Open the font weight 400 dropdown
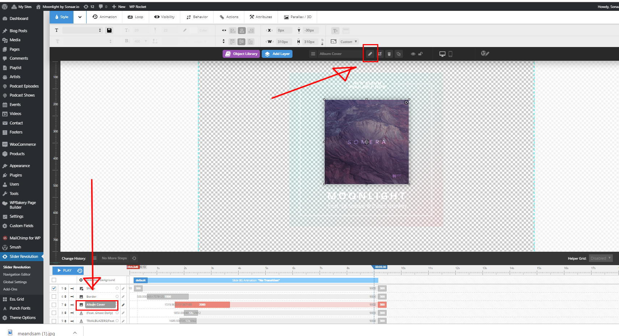 pyautogui.click(x=141, y=41)
